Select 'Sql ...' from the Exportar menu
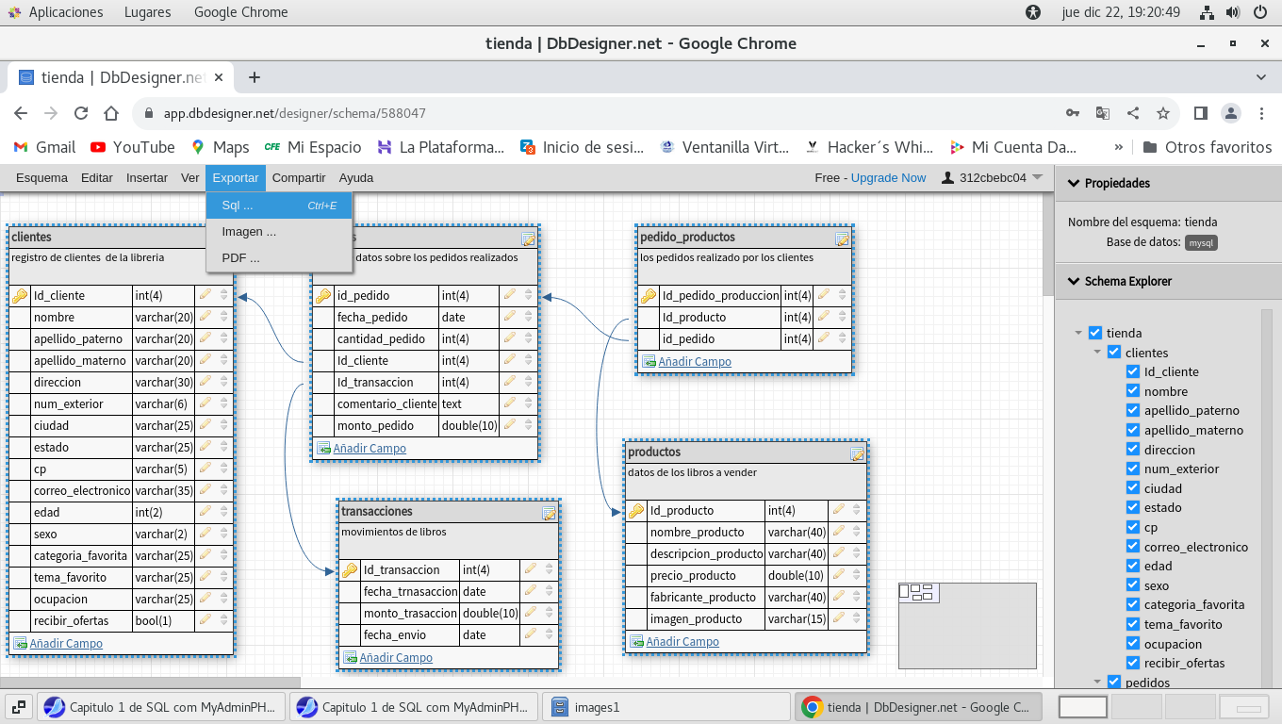 238,206
